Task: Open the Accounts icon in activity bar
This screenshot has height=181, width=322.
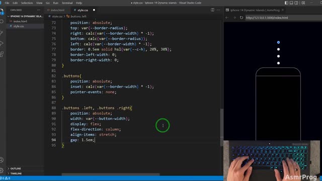Action: pyautogui.click(x=2, y=160)
